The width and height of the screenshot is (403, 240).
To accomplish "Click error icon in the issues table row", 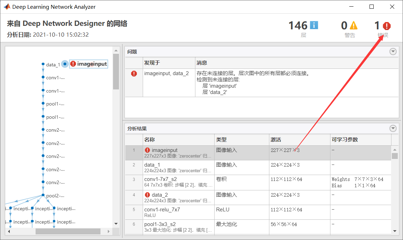I will [x=134, y=74].
